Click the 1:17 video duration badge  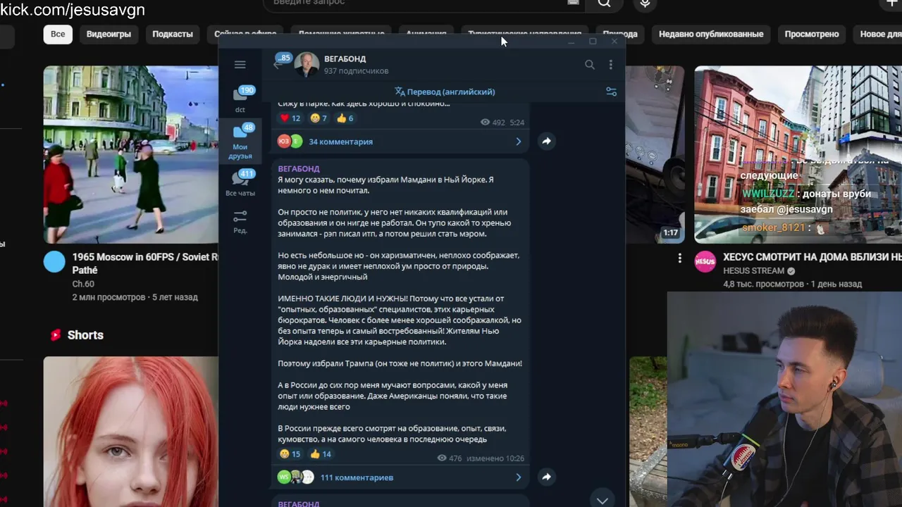pyautogui.click(x=670, y=232)
